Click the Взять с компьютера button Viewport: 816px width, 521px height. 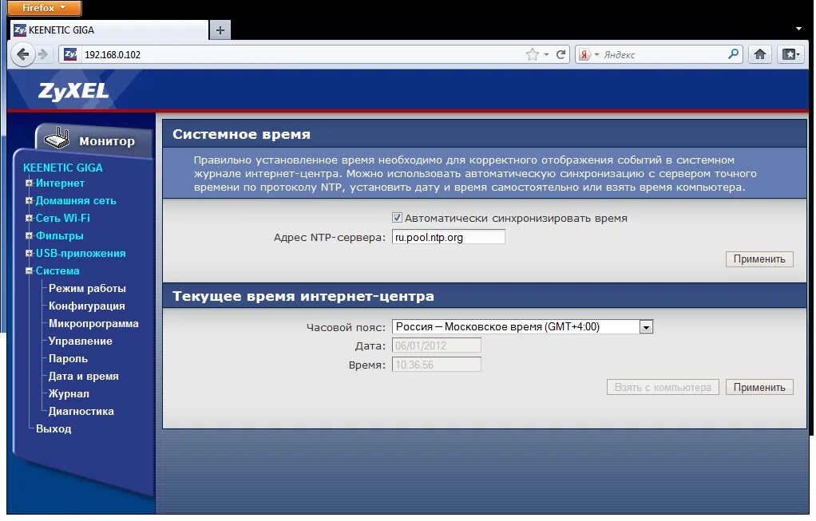[663, 388]
